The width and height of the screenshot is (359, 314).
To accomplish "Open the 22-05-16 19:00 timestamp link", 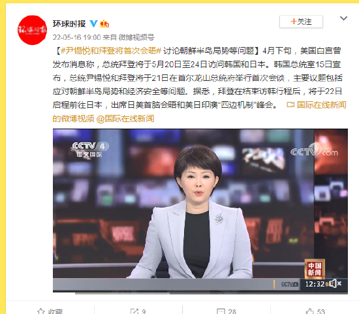I will [77, 37].
